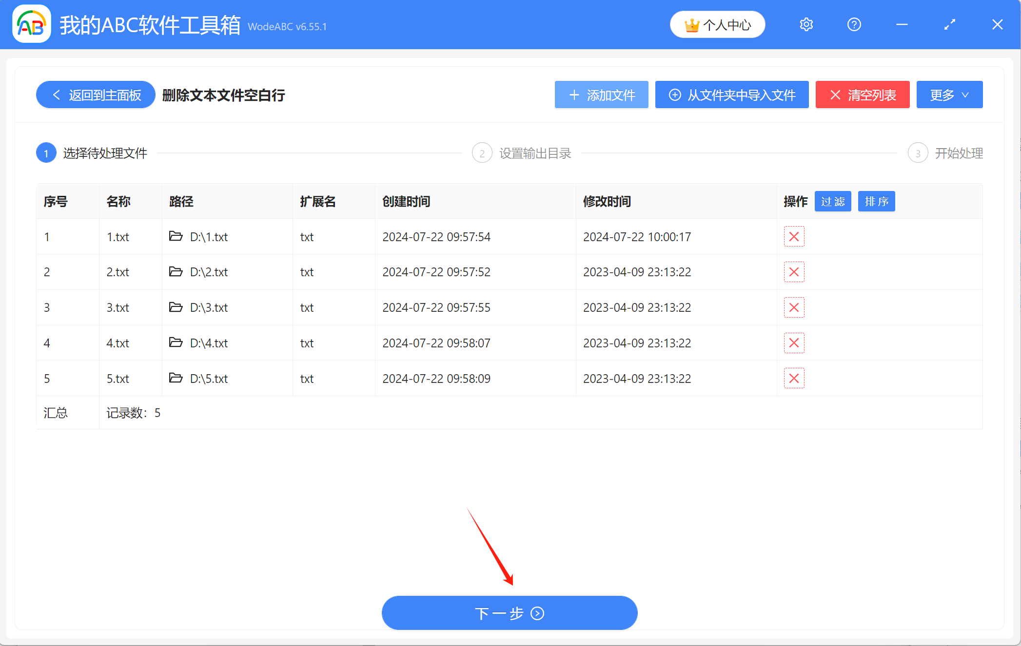Return to main panel via 返回到主面板

coord(95,95)
